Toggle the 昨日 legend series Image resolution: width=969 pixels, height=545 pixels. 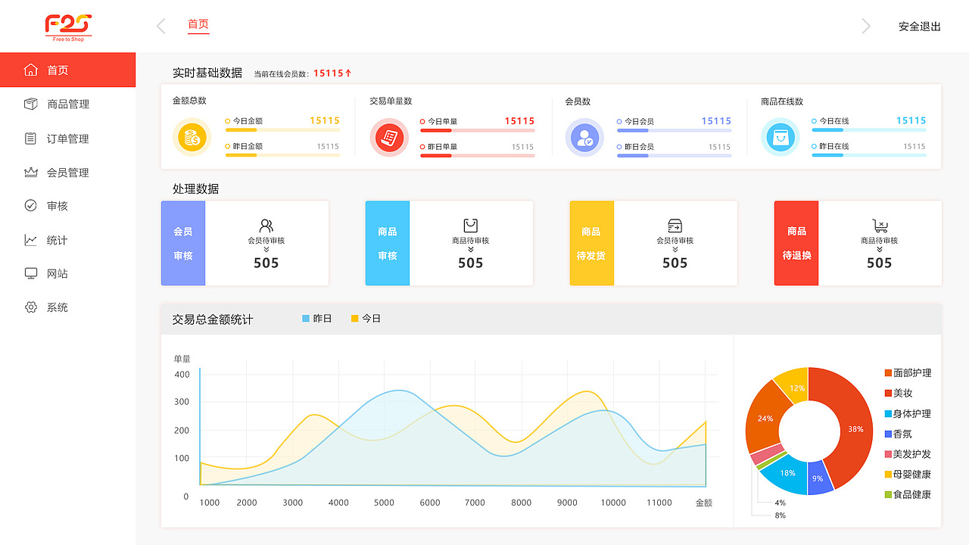coord(317,319)
